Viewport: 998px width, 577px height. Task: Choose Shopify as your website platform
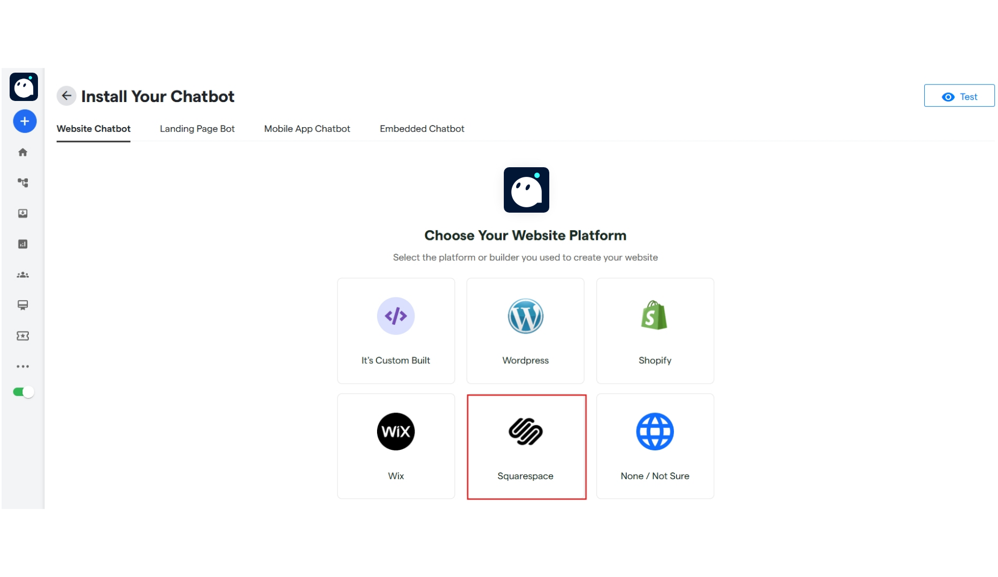pyautogui.click(x=655, y=330)
